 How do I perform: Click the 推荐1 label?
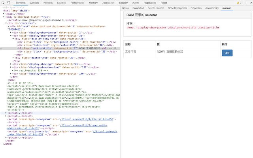point(130,23)
